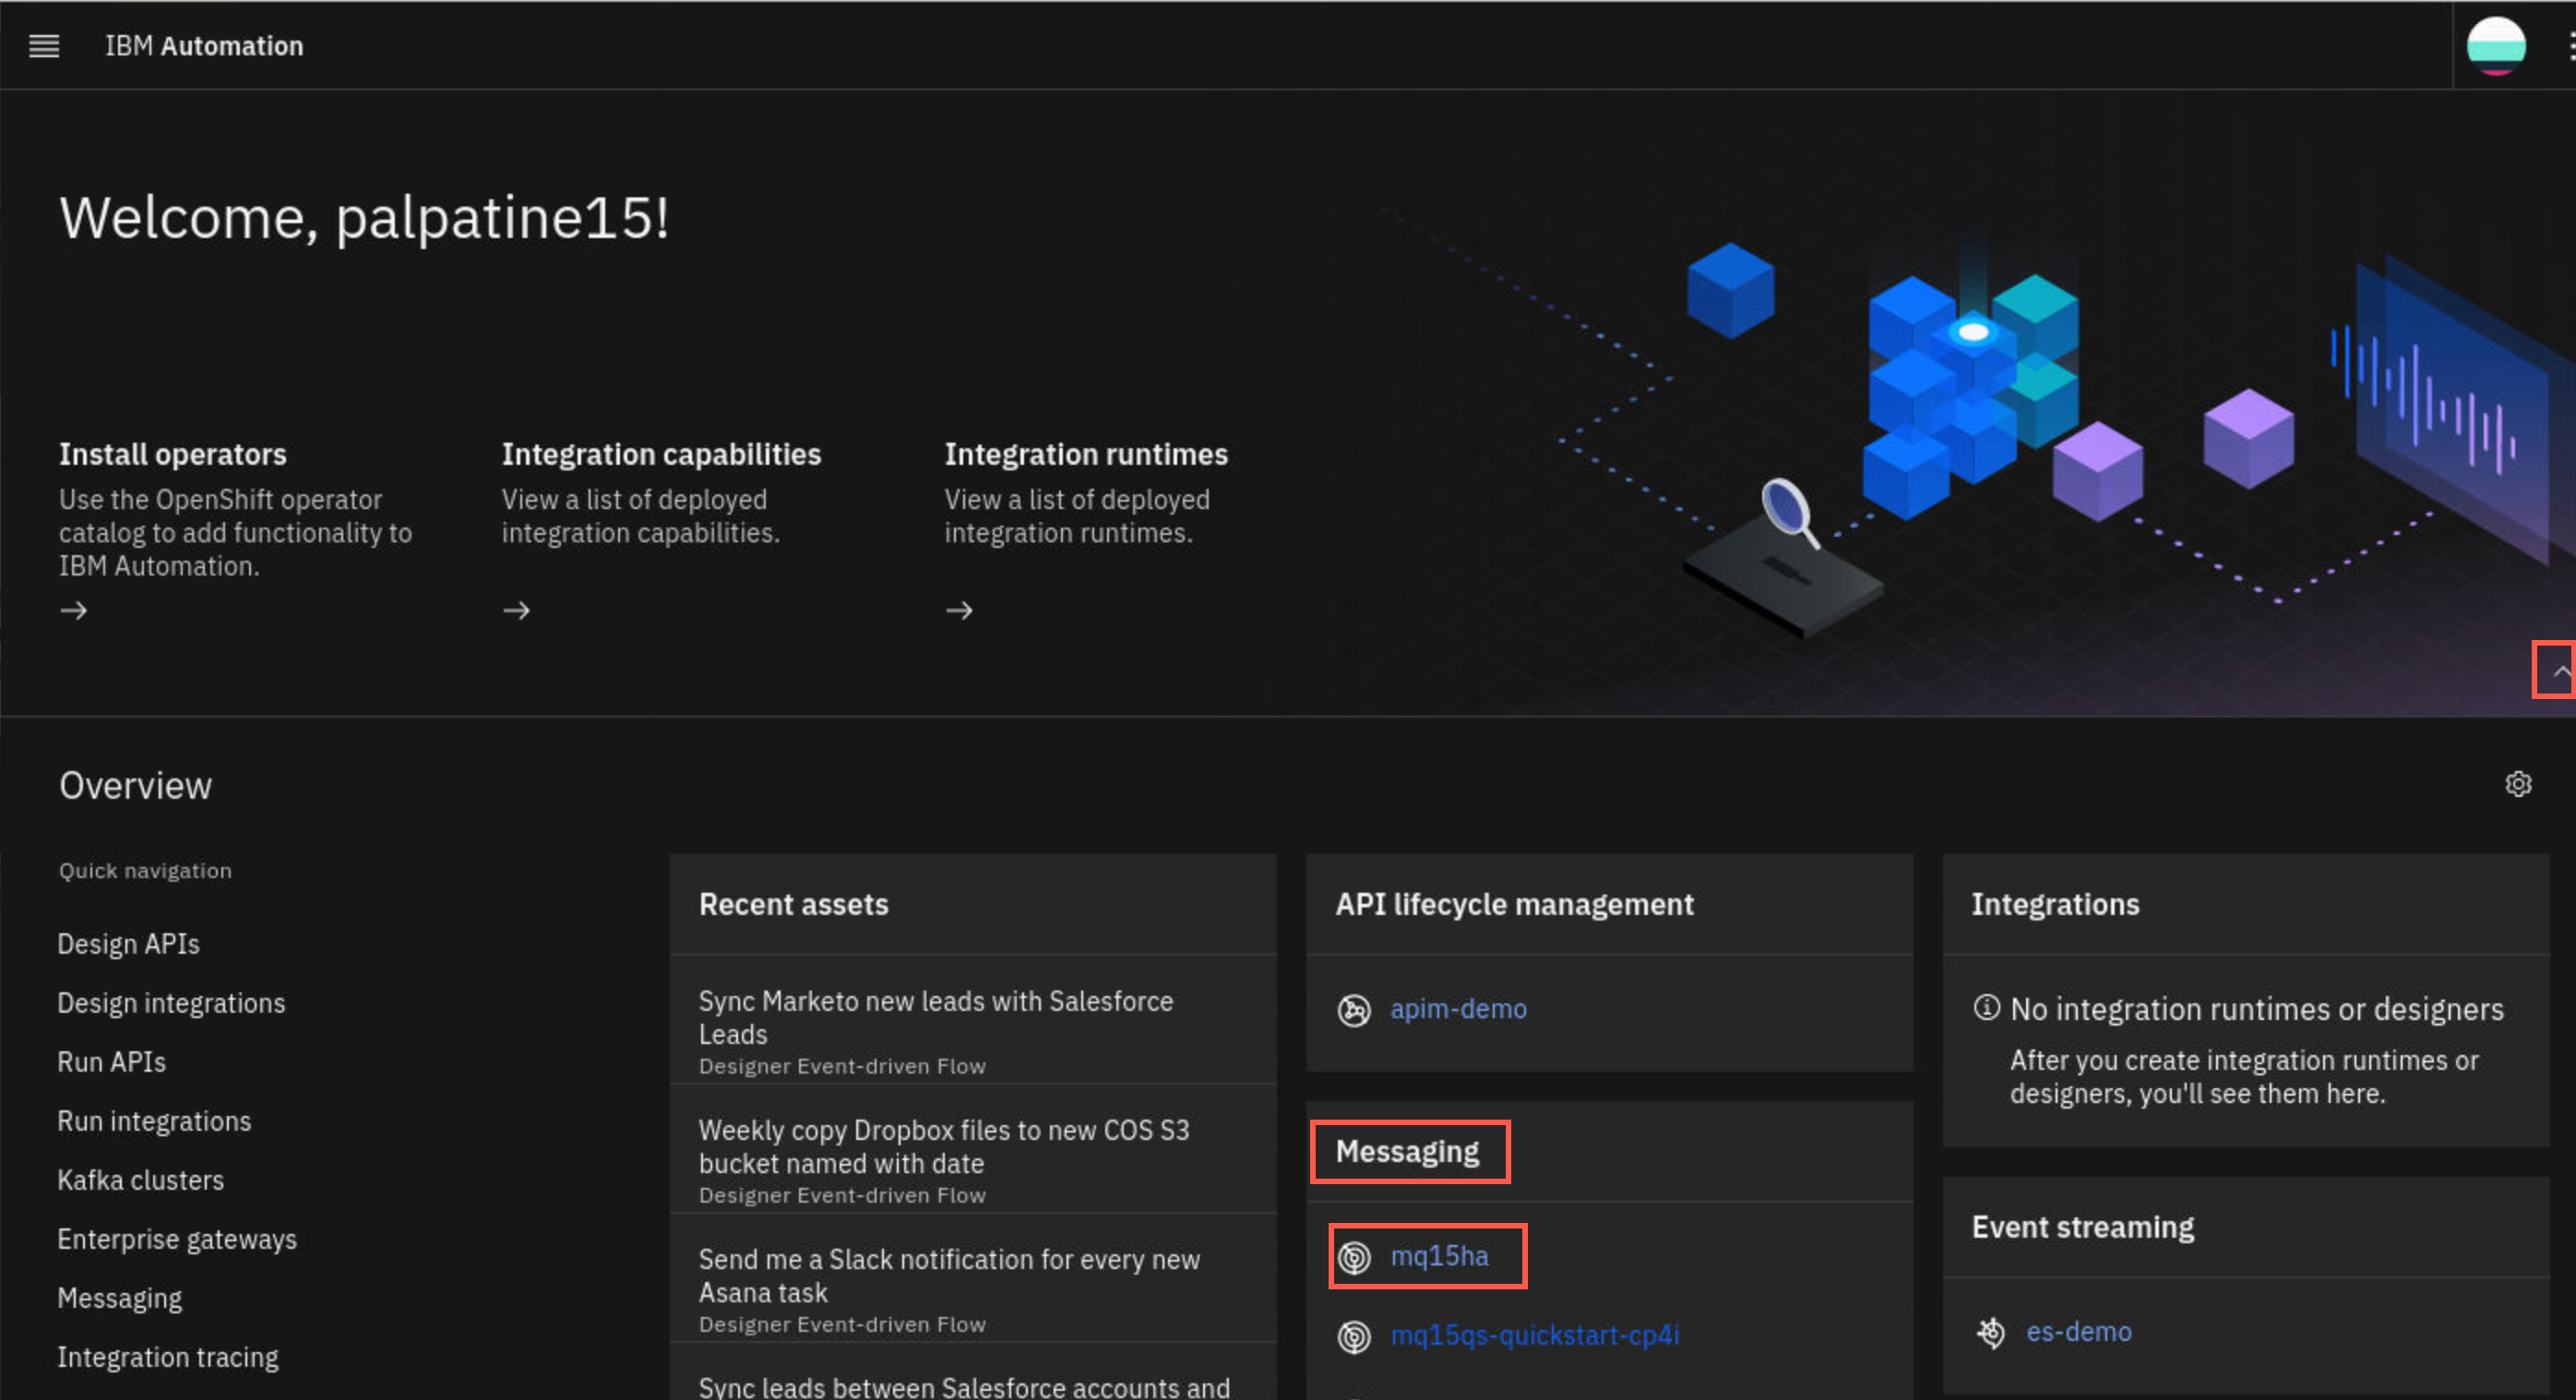
Task: Open Kafka clusters from Quick navigation
Action: pos(141,1181)
